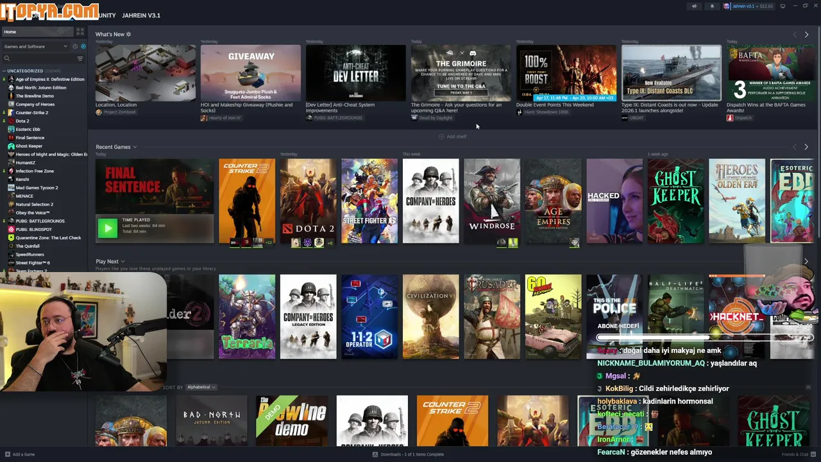The width and height of the screenshot is (821, 462).
Task: Play Final Sentence with green button
Action: (x=108, y=228)
